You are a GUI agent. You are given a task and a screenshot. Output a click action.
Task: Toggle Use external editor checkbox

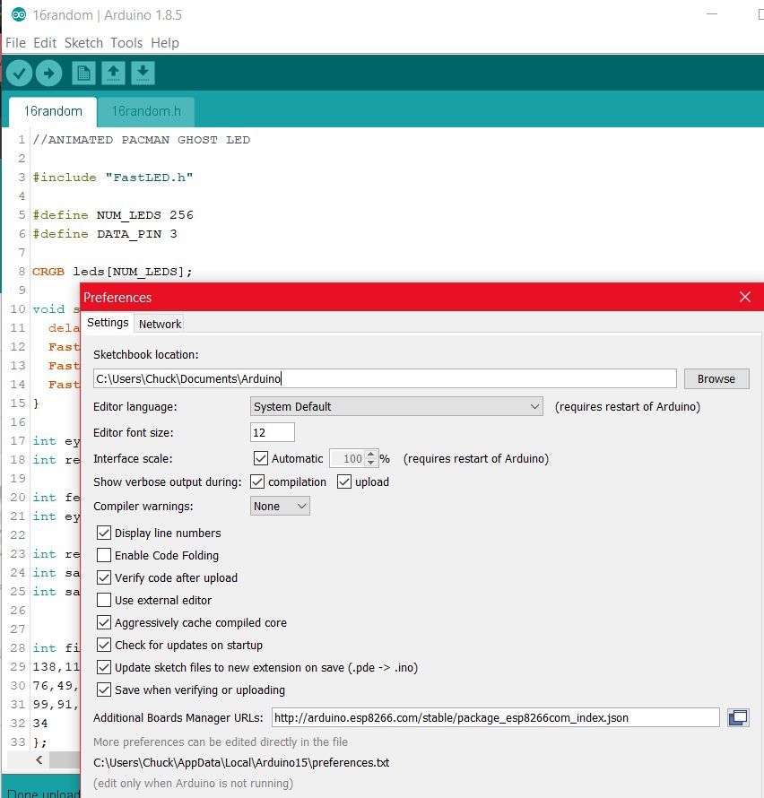click(x=104, y=600)
